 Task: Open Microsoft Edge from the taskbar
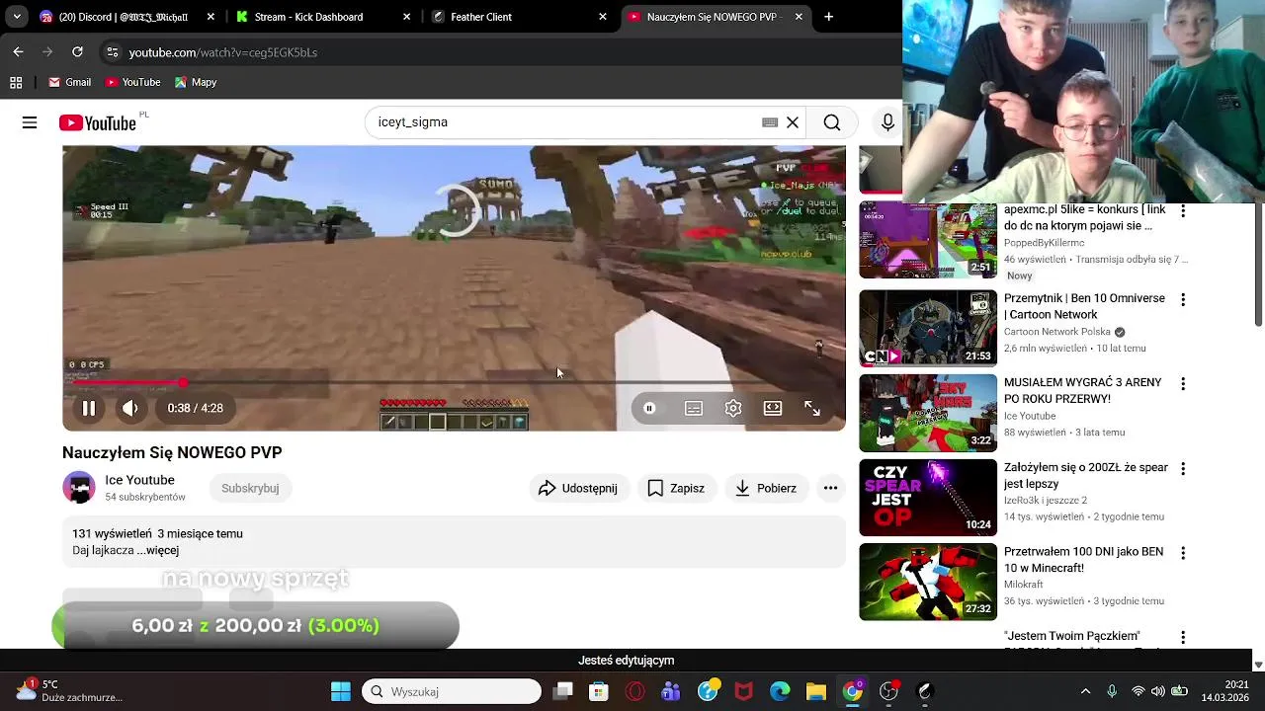[780, 691]
